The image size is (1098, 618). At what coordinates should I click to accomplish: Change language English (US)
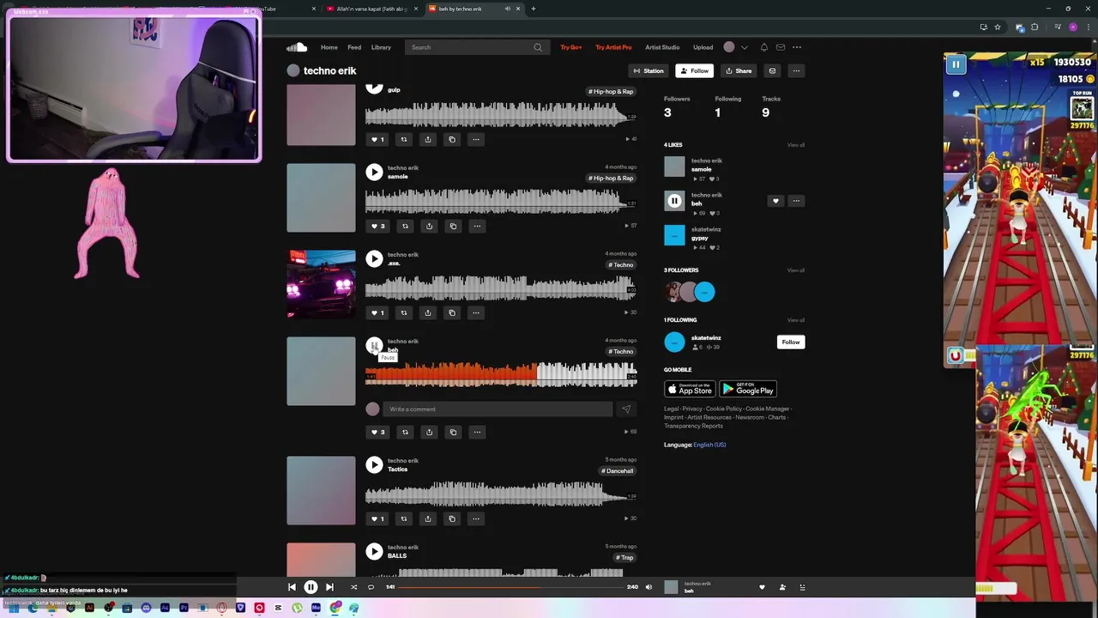709,445
